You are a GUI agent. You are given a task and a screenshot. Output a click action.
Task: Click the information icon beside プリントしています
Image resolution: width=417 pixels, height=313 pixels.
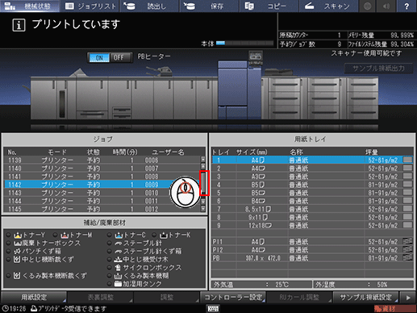click(19, 25)
